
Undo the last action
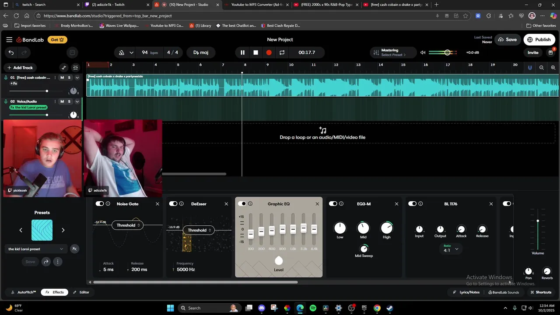[11, 52]
